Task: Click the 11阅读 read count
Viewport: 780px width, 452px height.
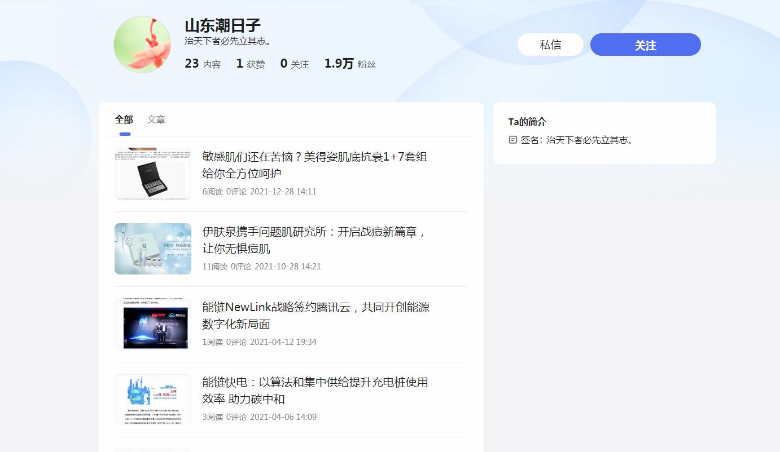Action: [215, 267]
